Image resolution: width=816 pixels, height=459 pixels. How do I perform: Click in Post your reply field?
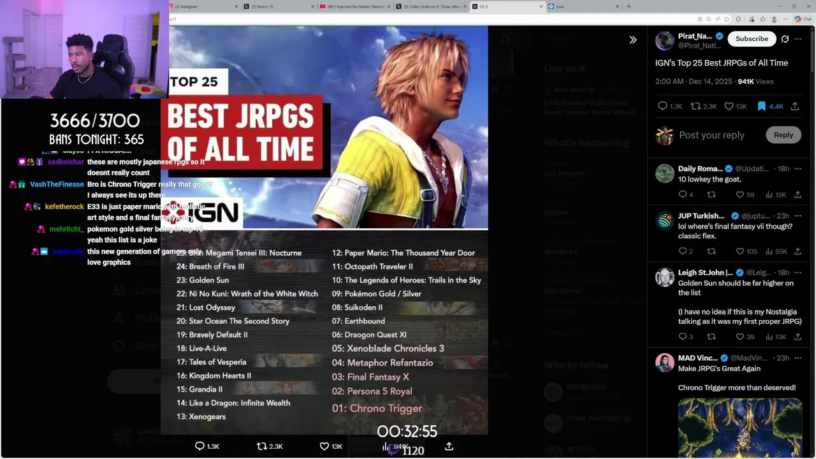pyautogui.click(x=711, y=135)
